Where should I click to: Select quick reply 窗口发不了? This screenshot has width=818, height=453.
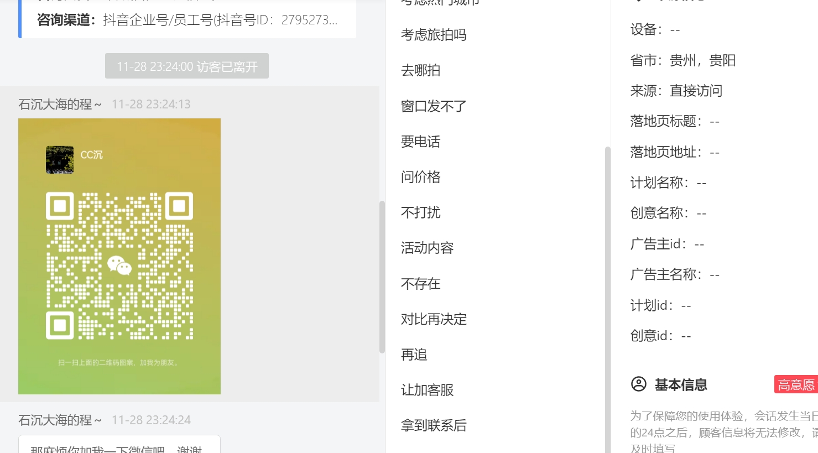pyautogui.click(x=434, y=106)
